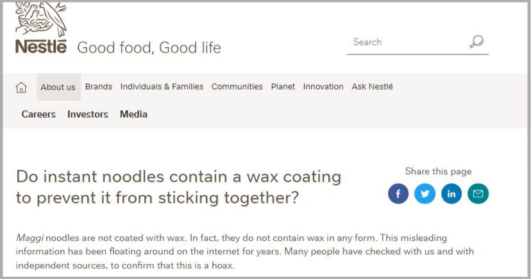Screen dimensions: 531x279
Task: Open Ask Nestlé page
Action: (x=372, y=86)
